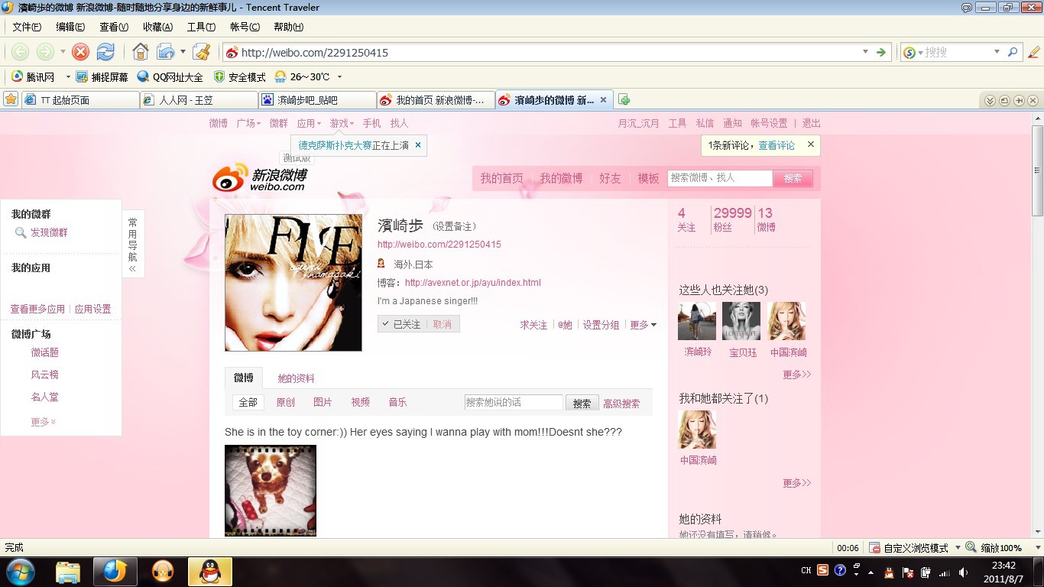This screenshot has width=1044, height=587.
Task: Click the QQ penguin taskbar button
Action: [210, 571]
